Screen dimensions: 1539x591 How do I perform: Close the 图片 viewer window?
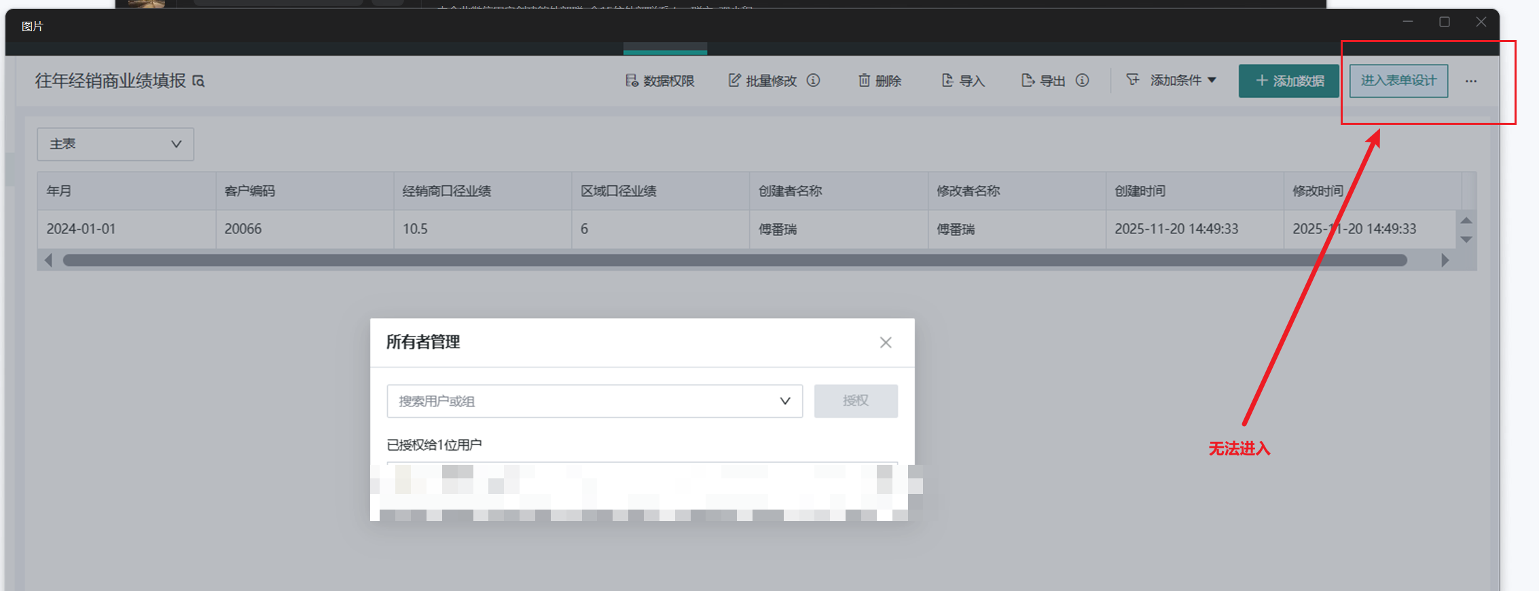(1481, 22)
